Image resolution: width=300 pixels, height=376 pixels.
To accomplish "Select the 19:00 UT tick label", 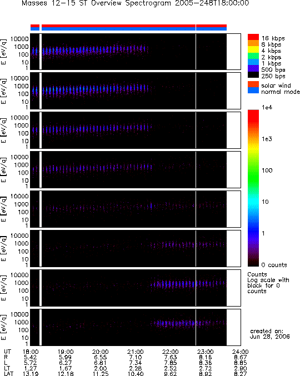I will (x=66, y=352).
